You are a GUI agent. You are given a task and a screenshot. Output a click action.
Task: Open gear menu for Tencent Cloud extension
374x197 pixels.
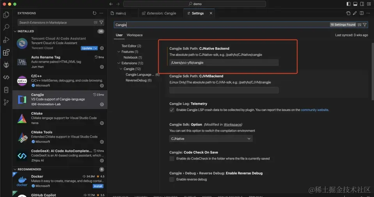point(102,48)
